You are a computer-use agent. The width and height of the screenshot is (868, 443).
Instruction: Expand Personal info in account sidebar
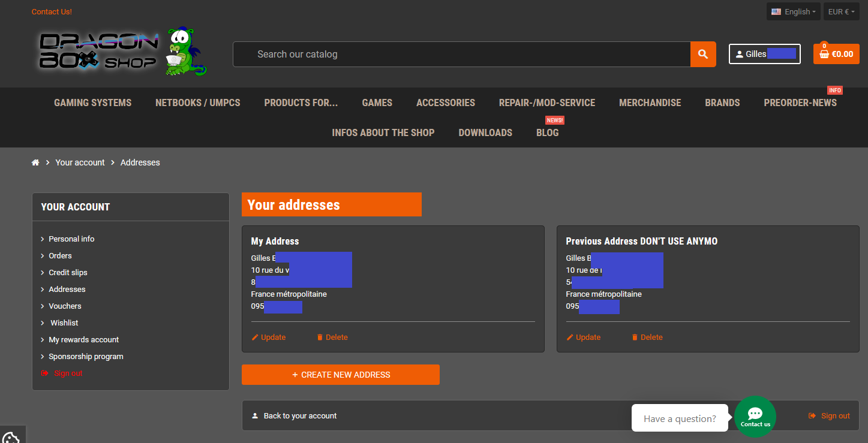click(x=71, y=239)
